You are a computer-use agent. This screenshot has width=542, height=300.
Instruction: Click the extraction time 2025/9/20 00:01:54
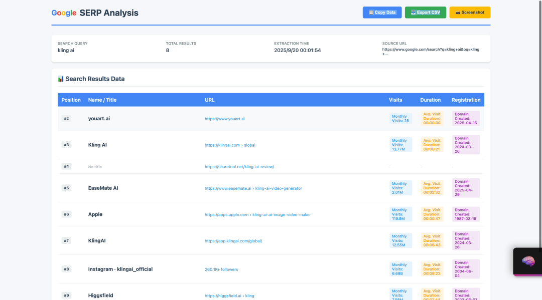pyautogui.click(x=297, y=51)
